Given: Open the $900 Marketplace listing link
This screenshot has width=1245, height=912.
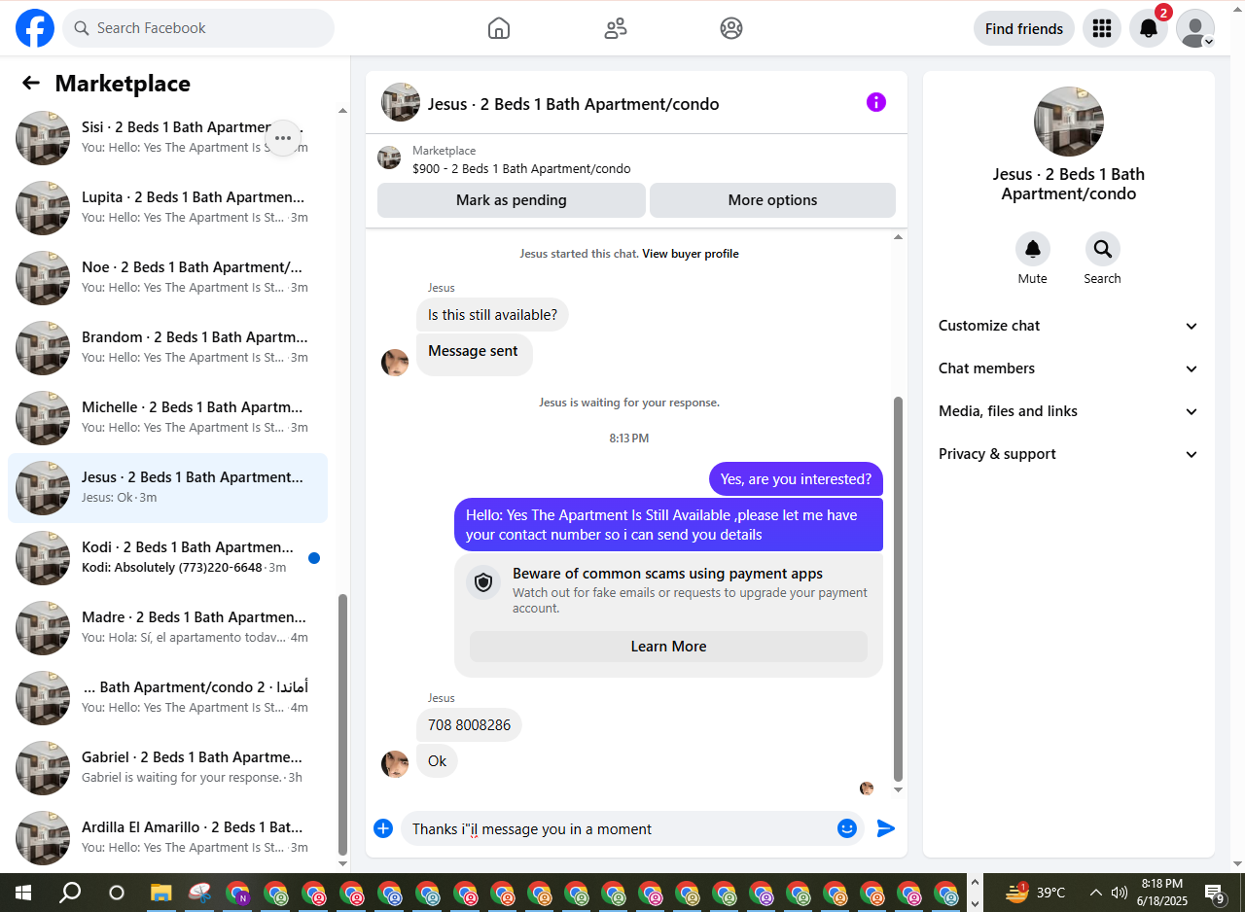Looking at the screenshot, I should click(521, 169).
